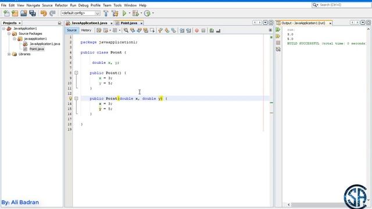Viewport: 372px width, 209px height.
Task: Switch to the Point.java editor tab
Action: tap(129, 23)
